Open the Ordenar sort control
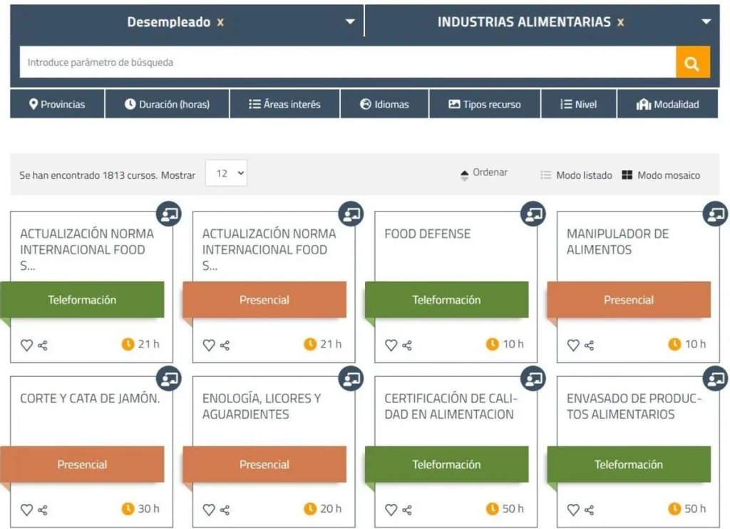 pos(484,174)
